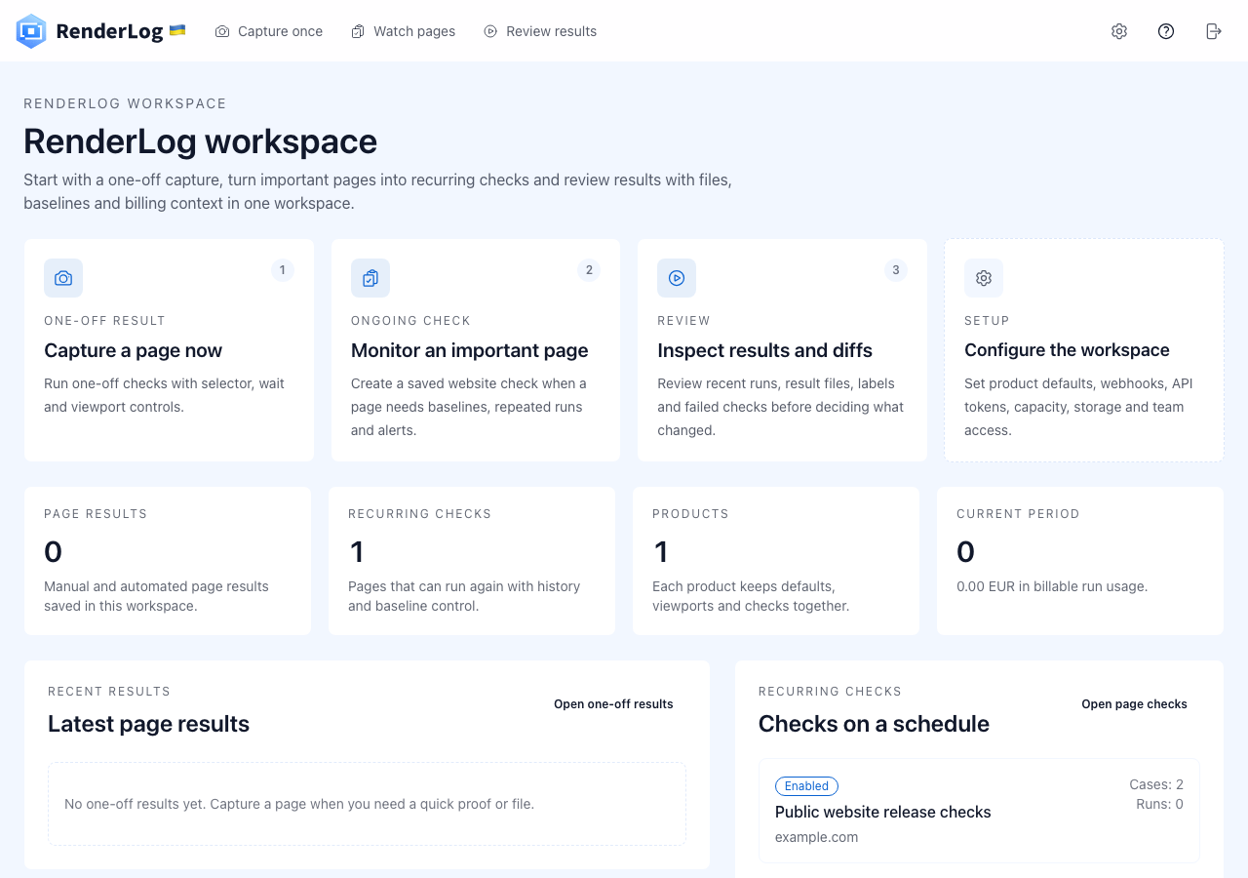
Task: Click the play icon beside Review results
Action: pos(490,31)
